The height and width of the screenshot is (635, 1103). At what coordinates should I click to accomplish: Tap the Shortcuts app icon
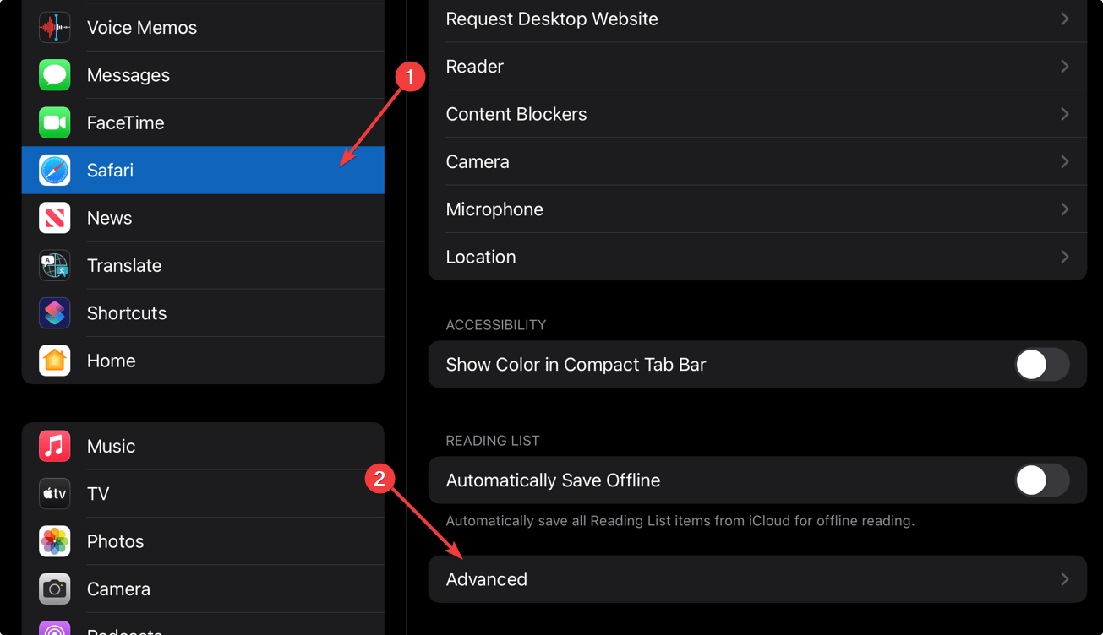pyautogui.click(x=55, y=313)
